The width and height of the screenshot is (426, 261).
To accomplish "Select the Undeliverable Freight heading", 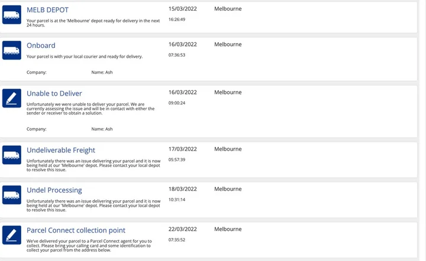I will tap(61, 150).
